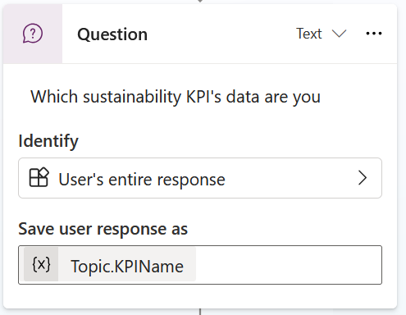
Task: Open the Text type dropdown
Action: pyautogui.click(x=322, y=34)
